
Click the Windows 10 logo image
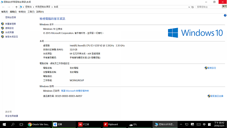pyautogui.click(x=195, y=33)
